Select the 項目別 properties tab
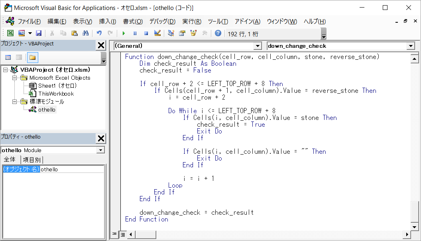This screenshot has width=421, height=241. coord(31,160)
